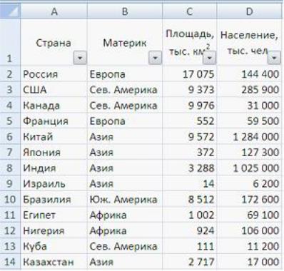Viewport: 284px width, 271px height.
Task: Select the area value 552
Action: [190, 121]
